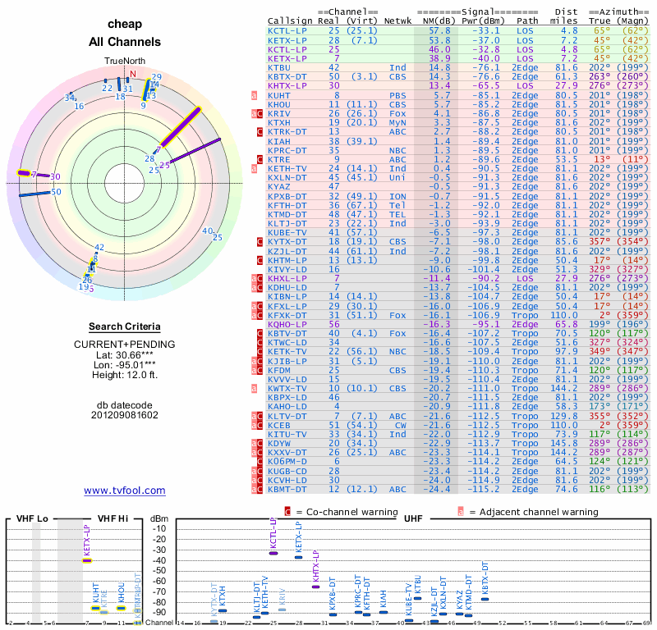This screenshot has width=657, height=630.
Task: Click the KBTX-DT marker in UHF chart
Action: [485, 599]
